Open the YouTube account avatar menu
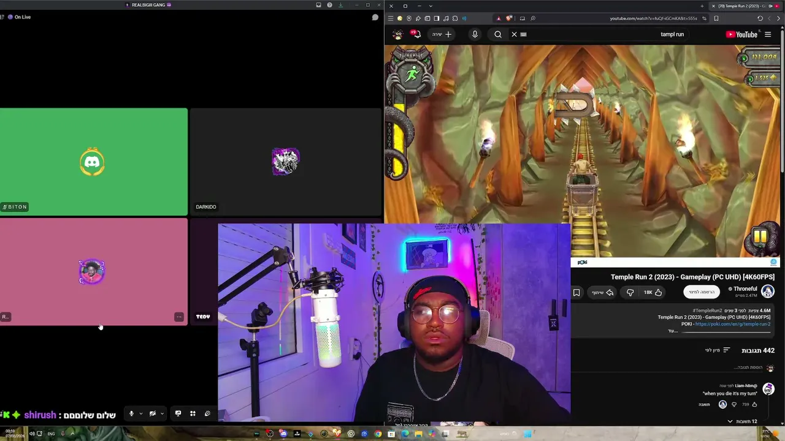Viewport: 785px width, 441px height. point(398,34)
